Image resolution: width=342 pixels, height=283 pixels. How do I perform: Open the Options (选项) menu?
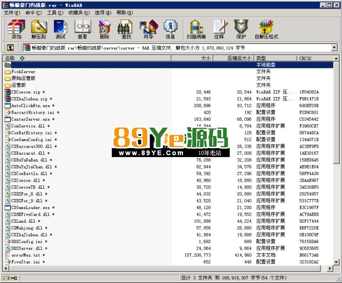[x=103, y=13]
